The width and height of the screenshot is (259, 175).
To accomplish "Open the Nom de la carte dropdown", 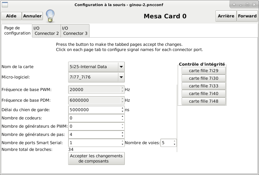I will point(96,67).
